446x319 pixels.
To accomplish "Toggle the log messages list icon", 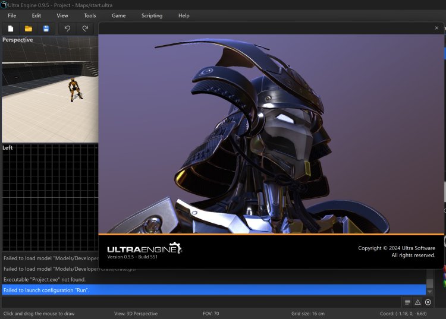I will coord(407,302).
